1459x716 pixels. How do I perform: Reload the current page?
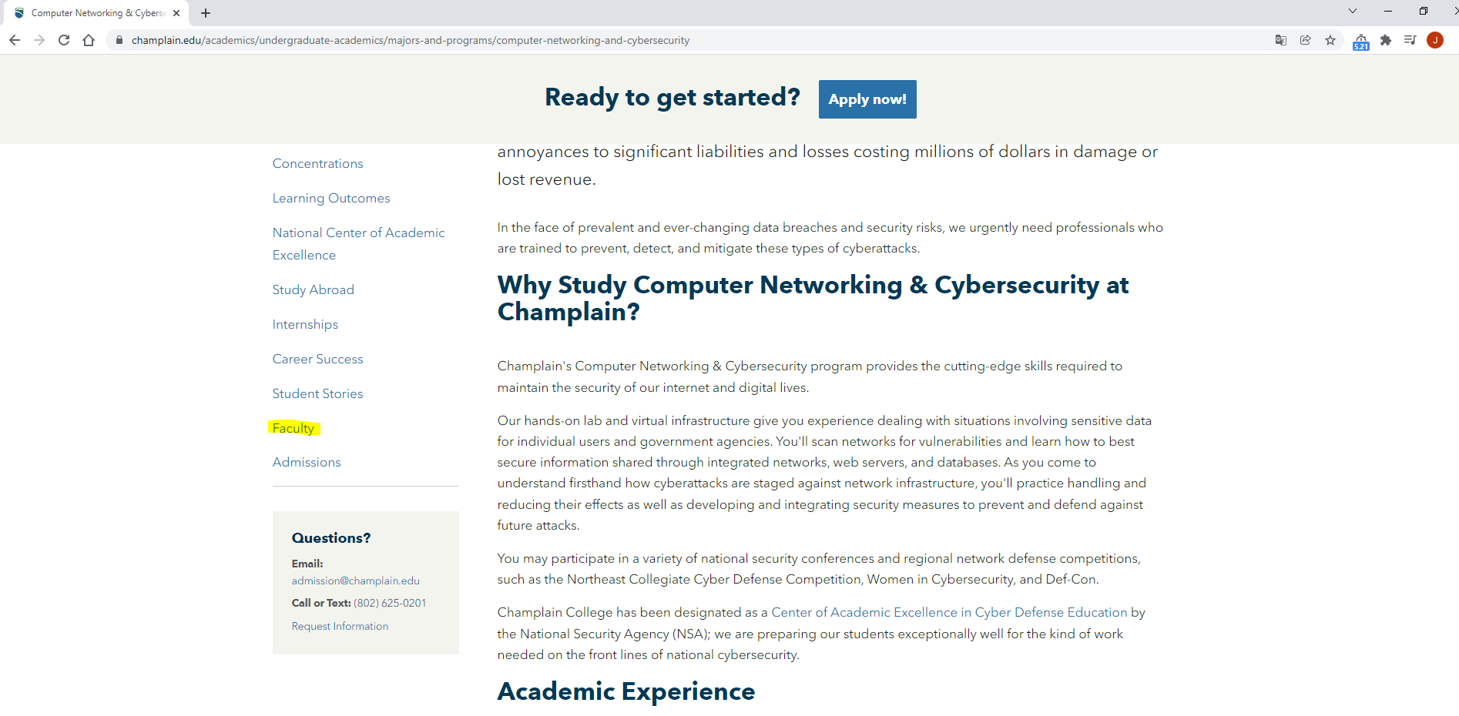(x=64, y=40)
